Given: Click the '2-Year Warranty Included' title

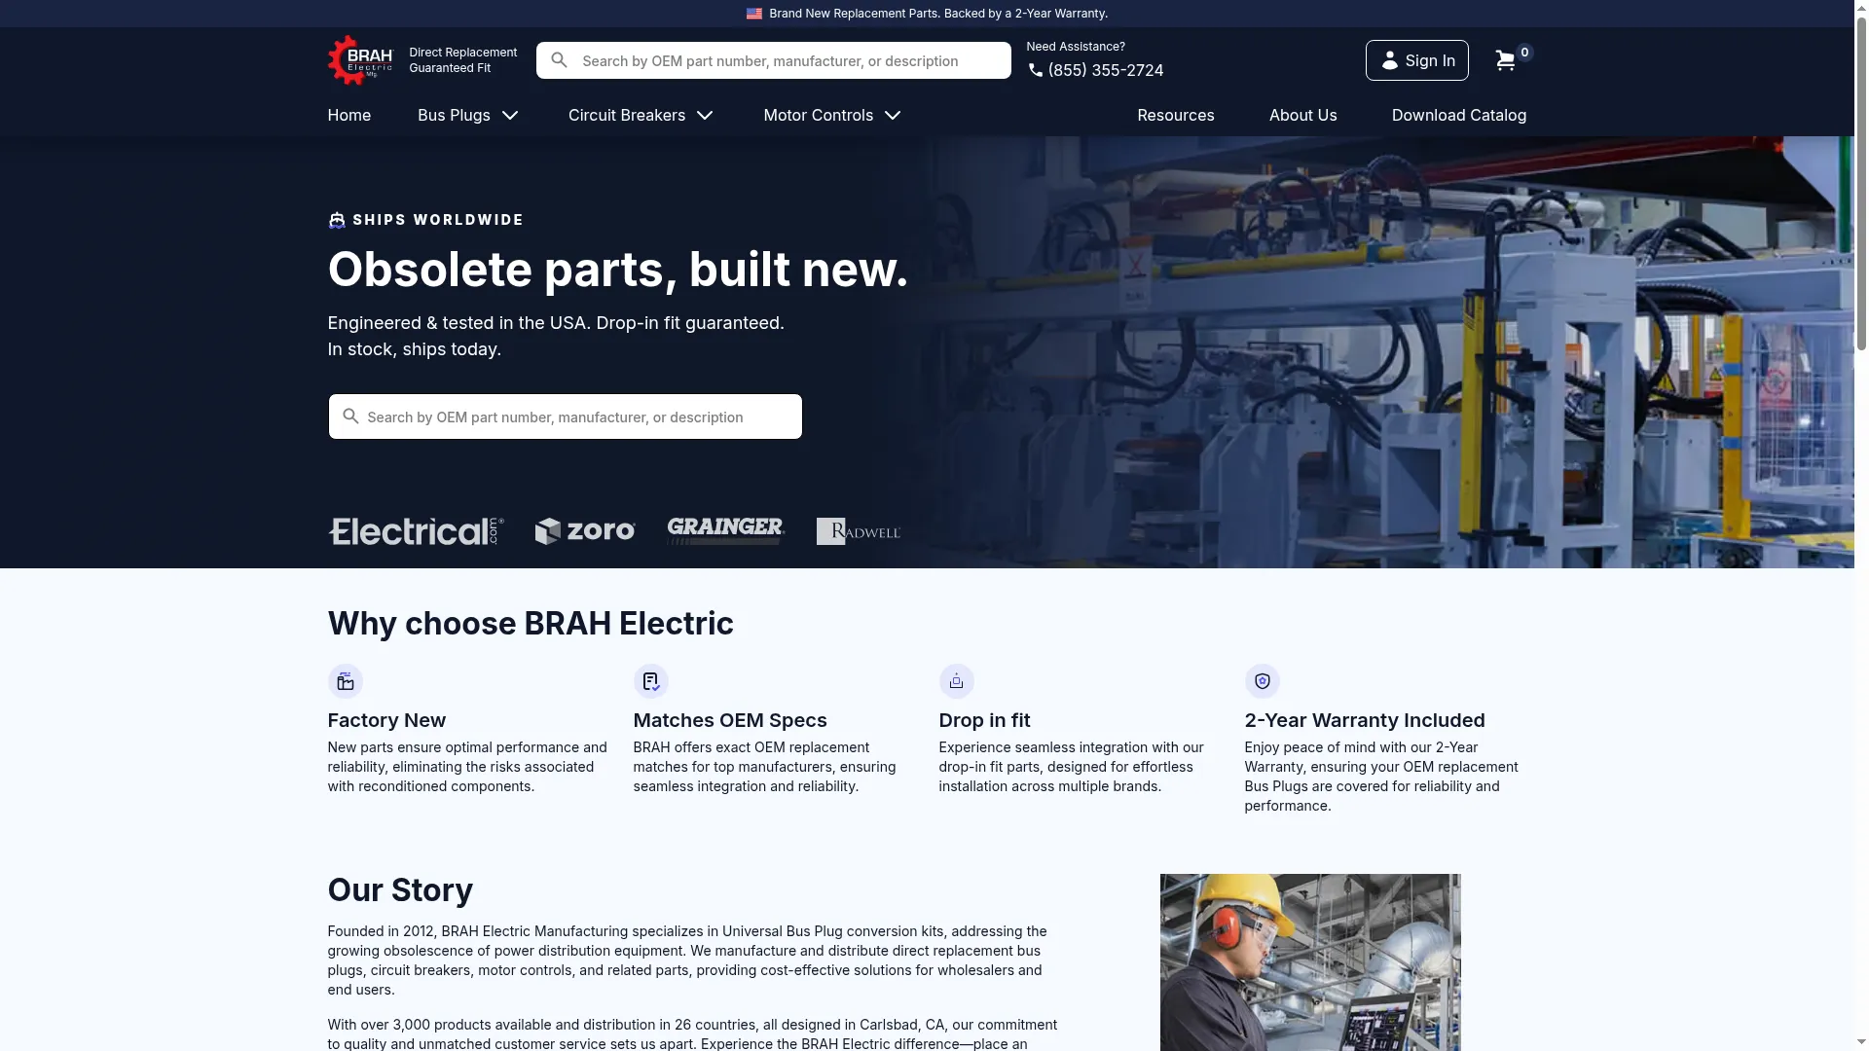Looking at the screenshot, I should [x=1365, y=720].
